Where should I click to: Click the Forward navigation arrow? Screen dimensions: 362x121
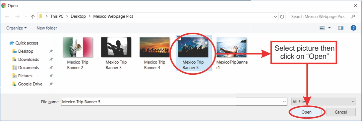click(17, 17)
